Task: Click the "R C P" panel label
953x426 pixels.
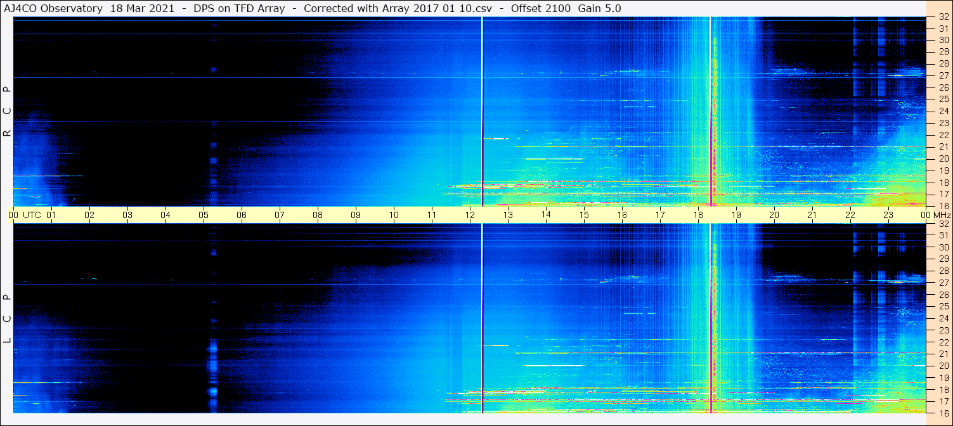Action: [7, 112]
